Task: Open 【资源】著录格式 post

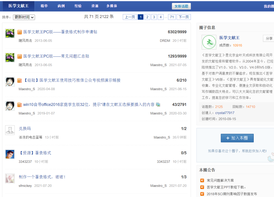Action: (35, 153)
